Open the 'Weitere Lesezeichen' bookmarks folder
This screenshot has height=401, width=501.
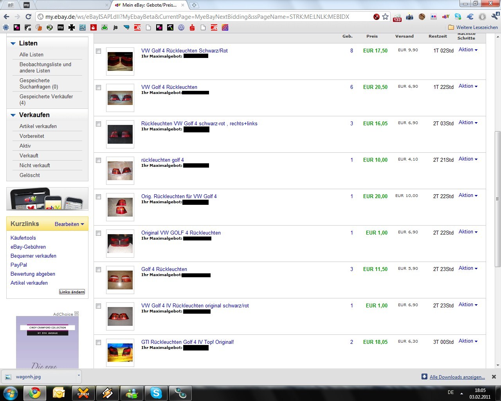click(x=473, y=27)
